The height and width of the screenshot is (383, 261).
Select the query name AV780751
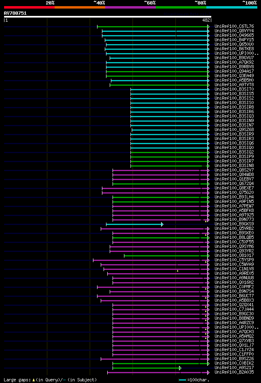tap(15, 13)
